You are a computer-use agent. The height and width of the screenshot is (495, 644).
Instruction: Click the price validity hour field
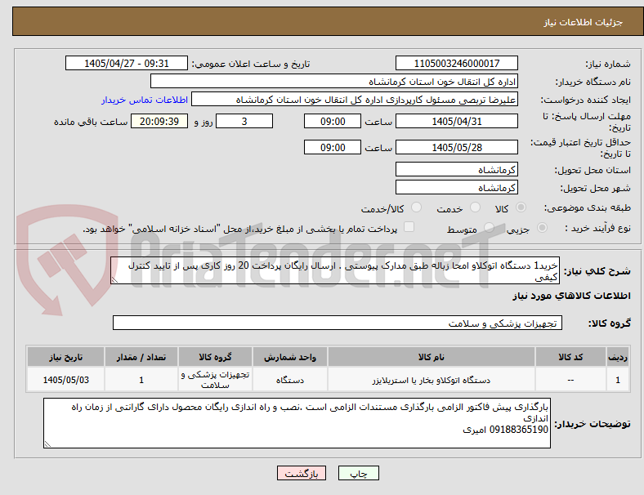click(x=333, y=147)
